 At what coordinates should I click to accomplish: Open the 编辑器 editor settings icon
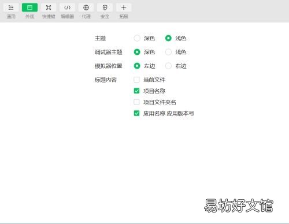click(x=67, y=8)
